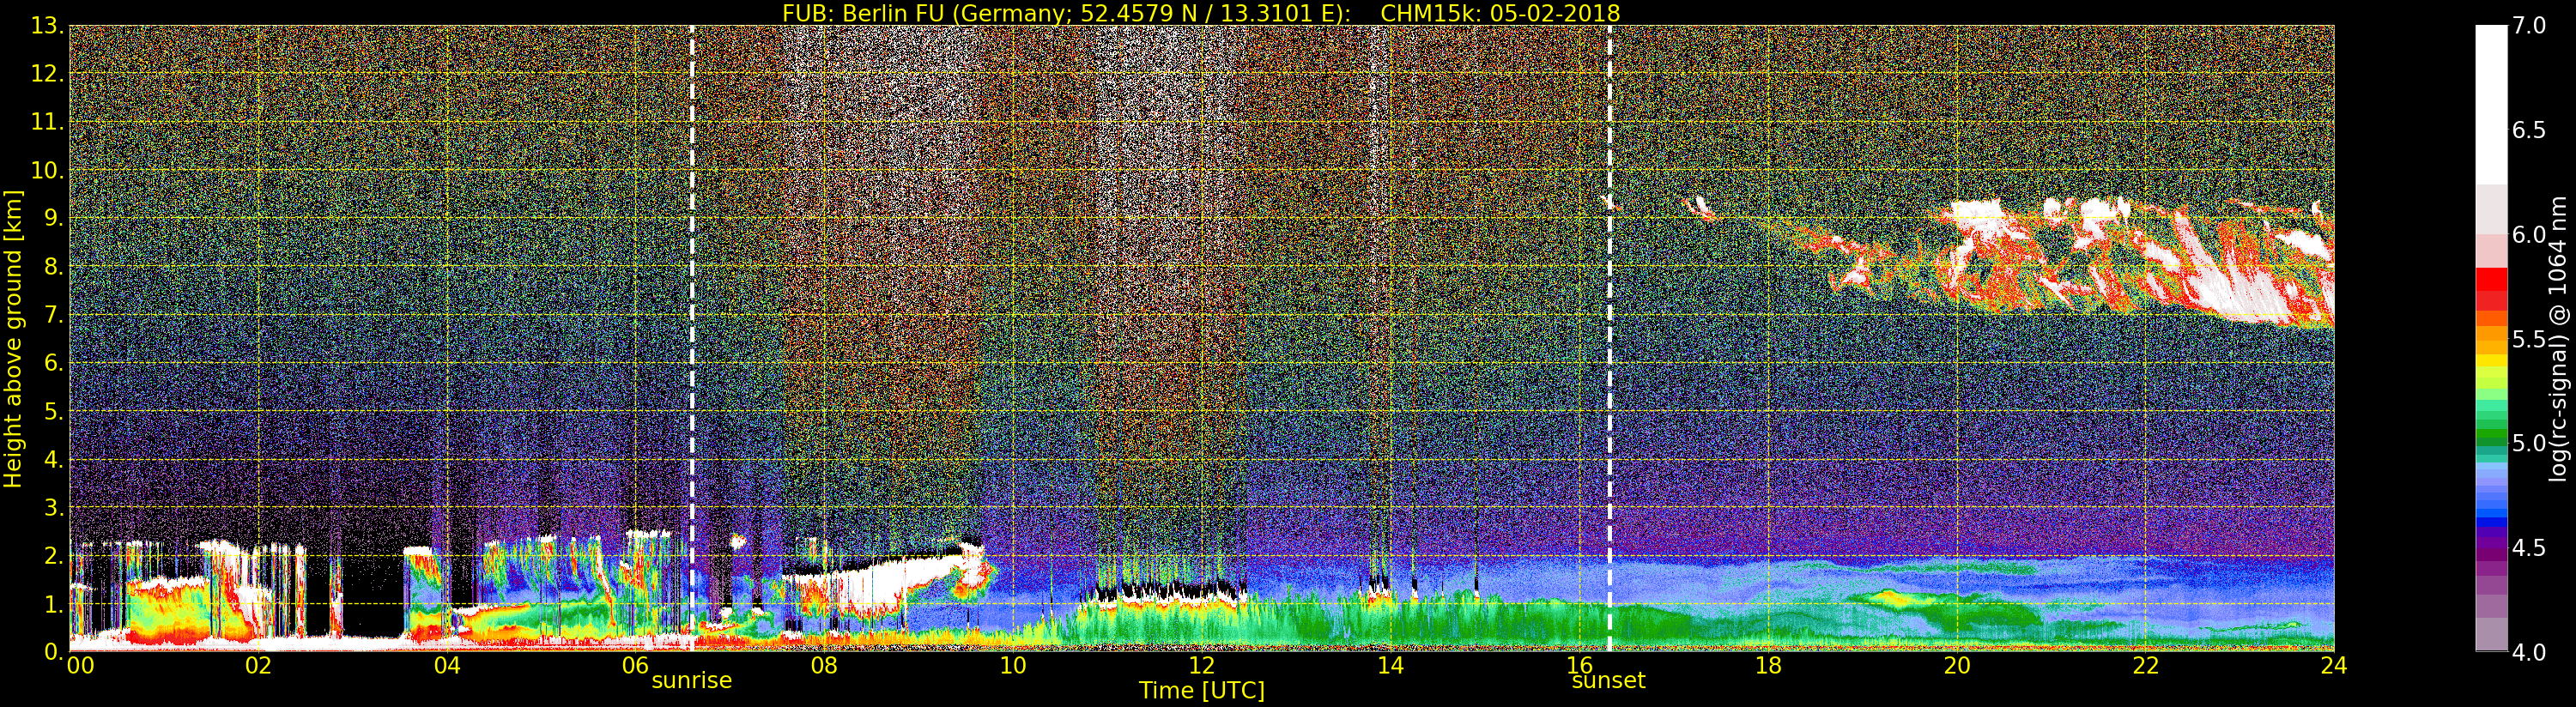This screenshot has width=2576, height=707.
Task: Click the sunrise dashed white line marker
Action: 692,338
